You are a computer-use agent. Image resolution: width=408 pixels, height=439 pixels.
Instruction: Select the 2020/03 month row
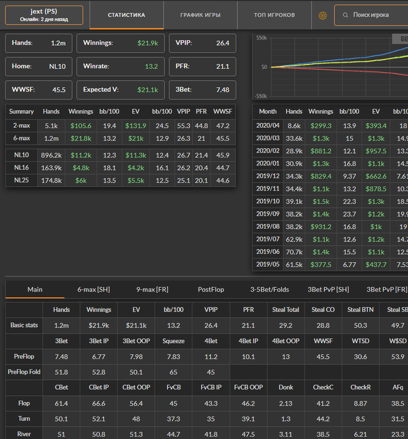pyautogui.click(x=330, y=139)
